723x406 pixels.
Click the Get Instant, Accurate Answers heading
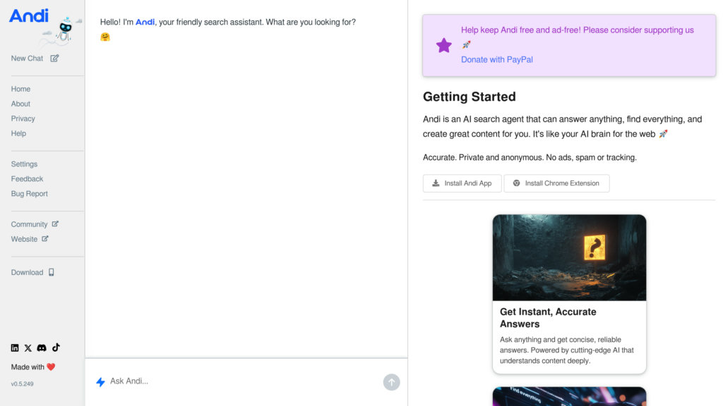click(x=548, y=318)
